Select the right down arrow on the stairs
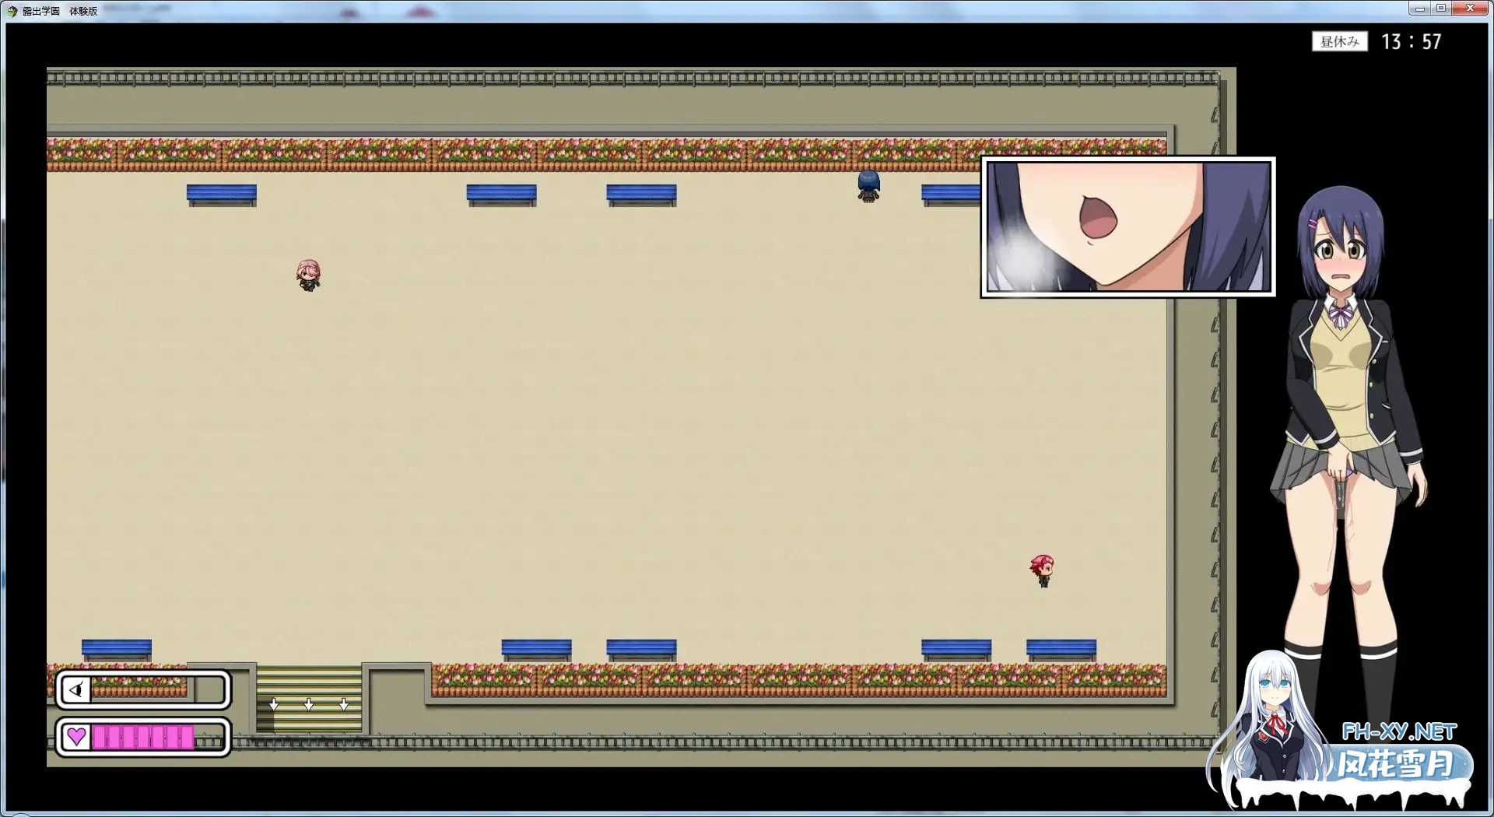 (344, 704)
